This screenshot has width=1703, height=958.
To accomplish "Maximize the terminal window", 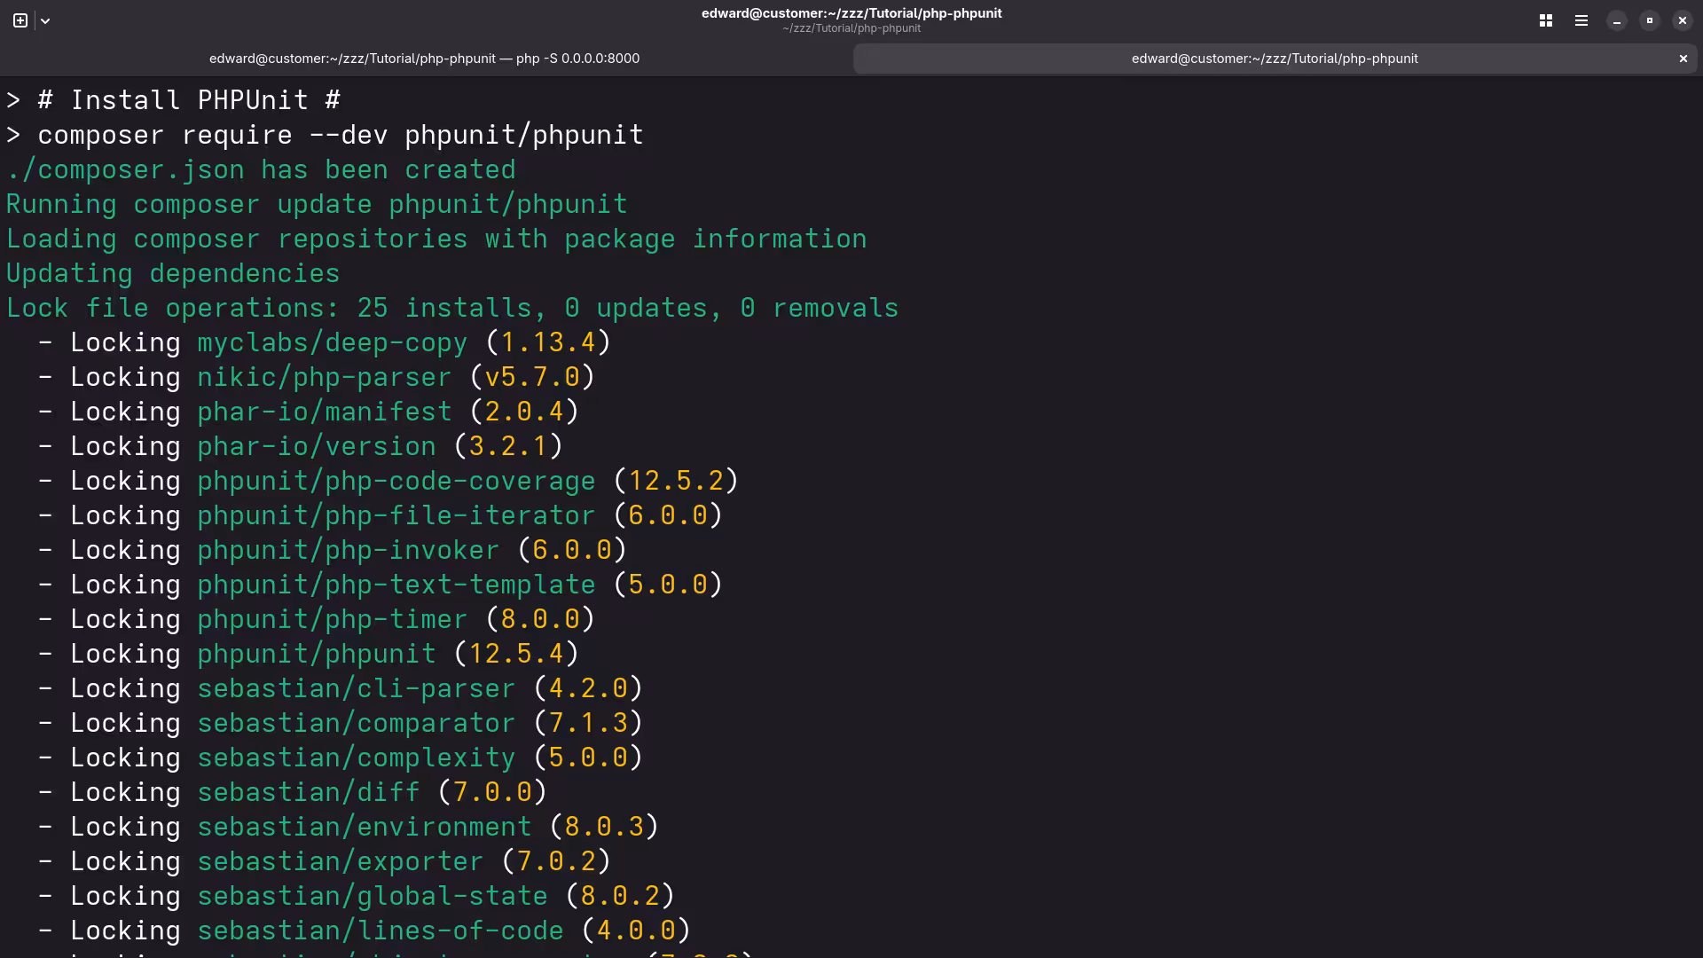I will click(x=1649, y=20).
